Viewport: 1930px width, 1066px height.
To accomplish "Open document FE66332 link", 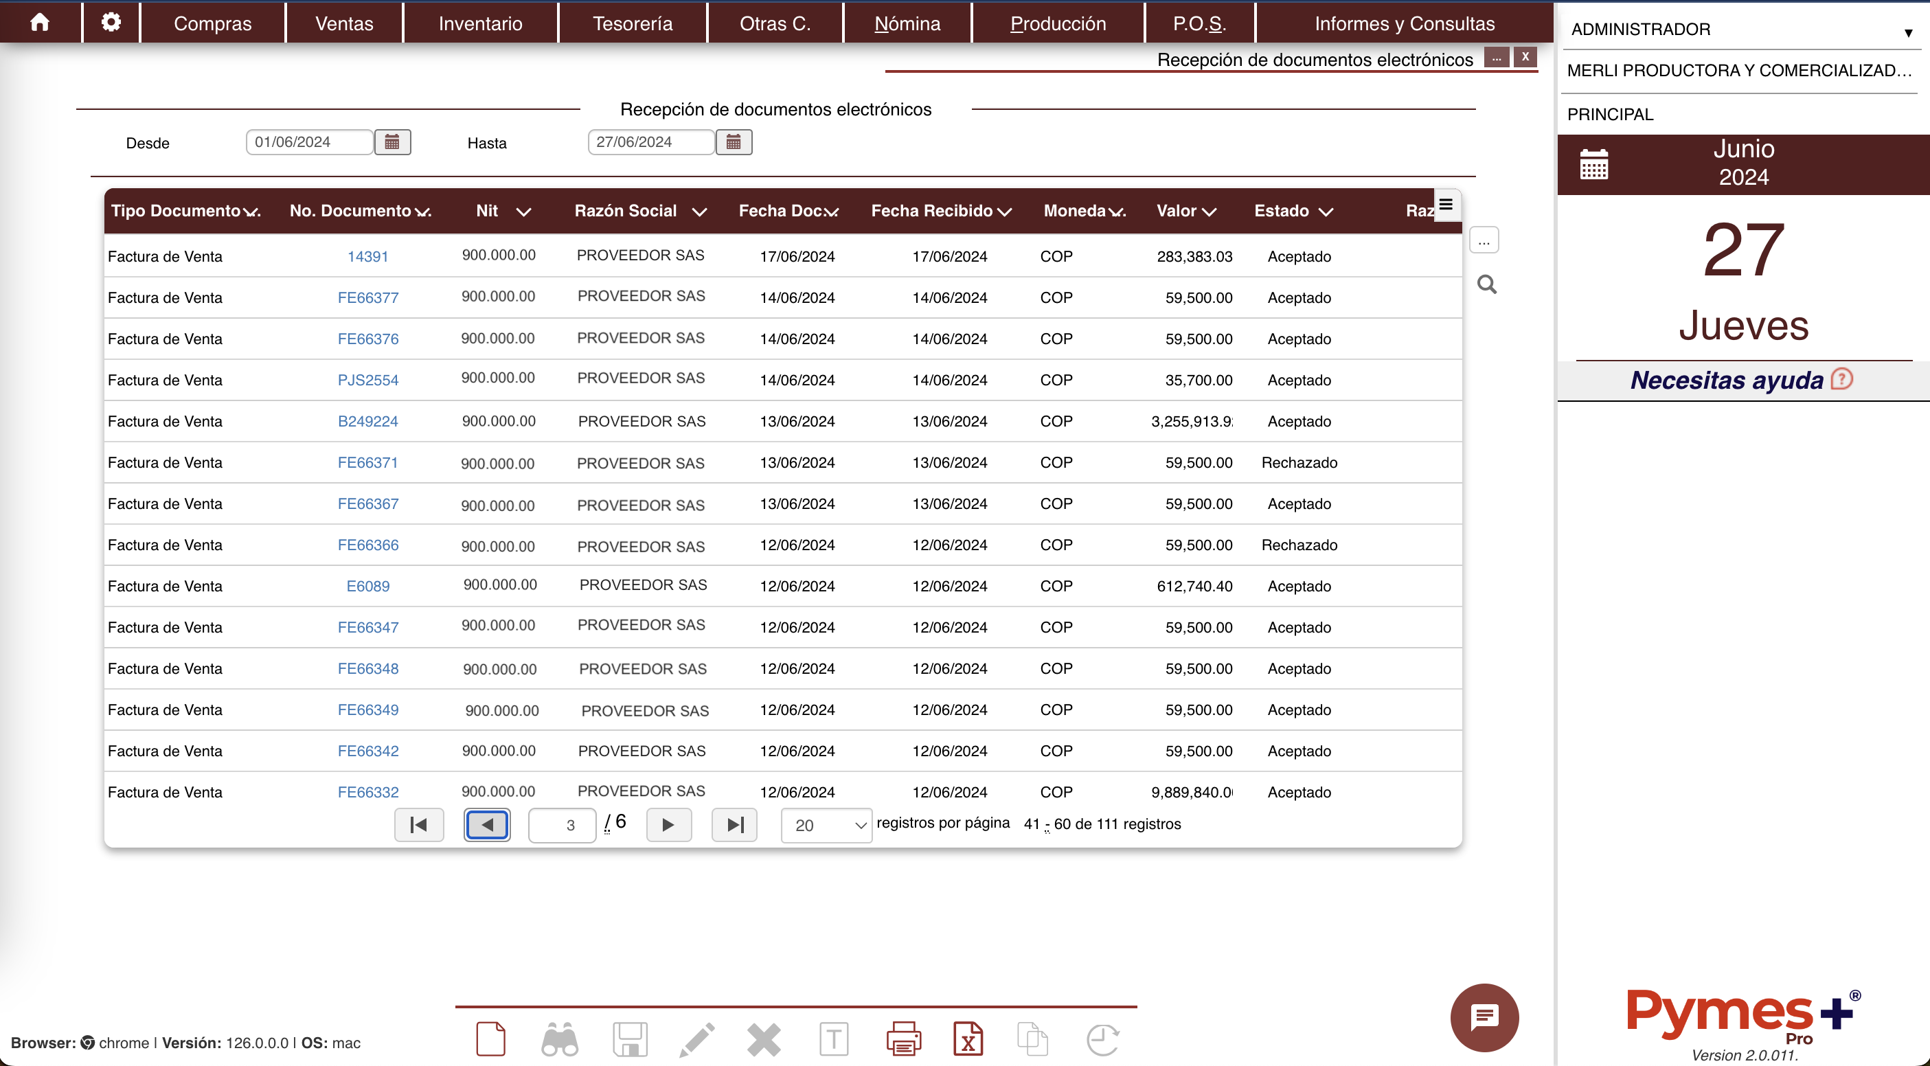I will 368,792.
